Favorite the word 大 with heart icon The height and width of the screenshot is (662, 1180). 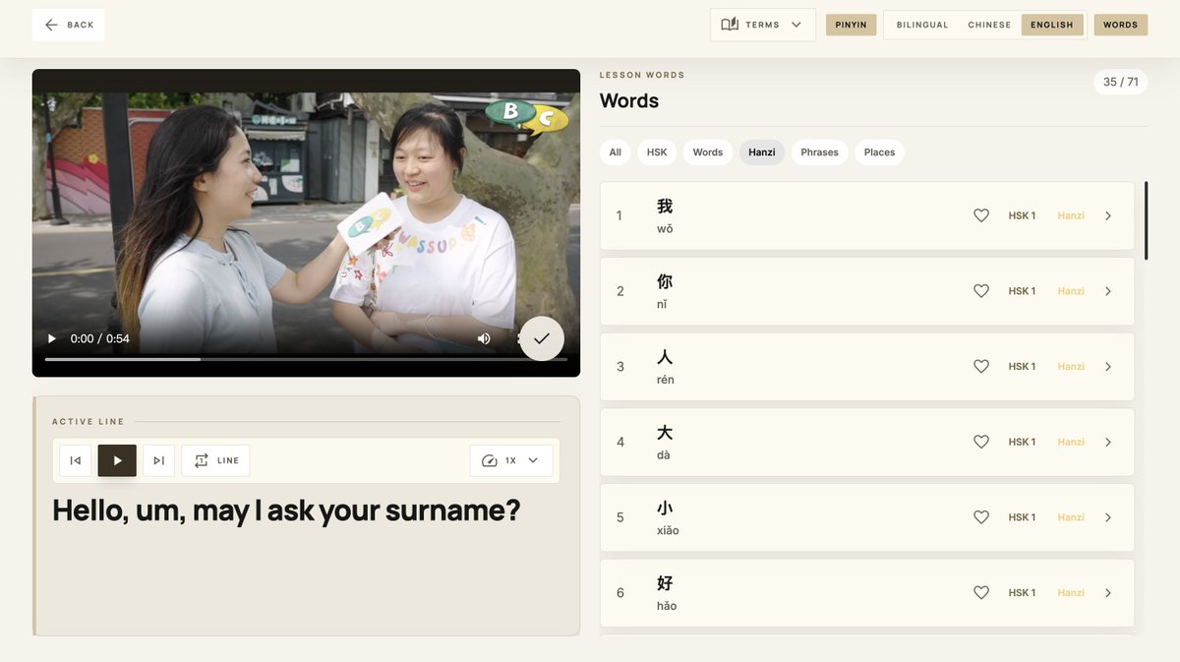[981, 442]
